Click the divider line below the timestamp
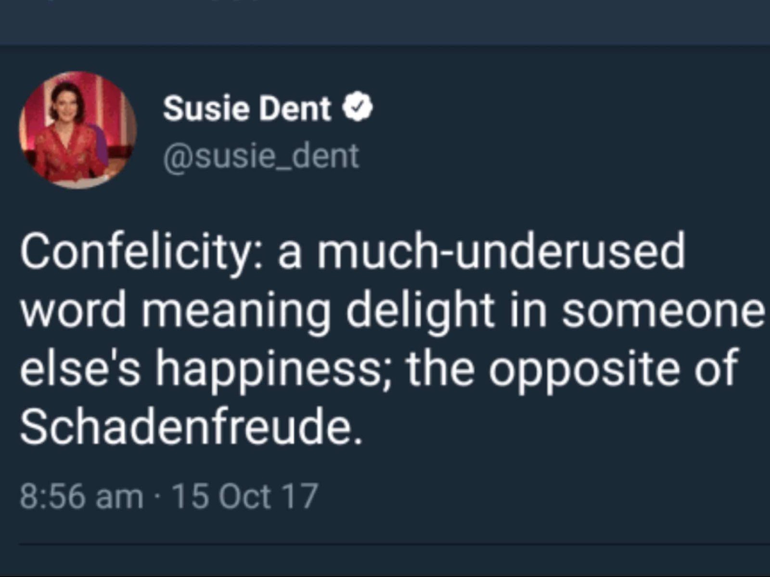770x577 pixels. point(395,545)
